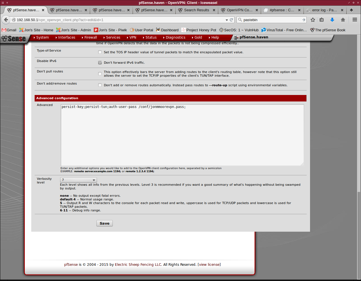The image size is (361, 281).
Task: Open the downloads arrow icon
Action: pyautogui.click(x=332, y=20)
